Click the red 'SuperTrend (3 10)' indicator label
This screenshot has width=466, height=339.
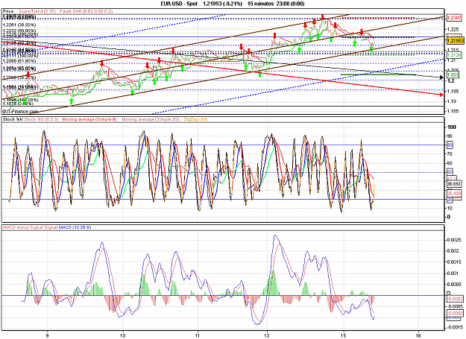(37, 11)
